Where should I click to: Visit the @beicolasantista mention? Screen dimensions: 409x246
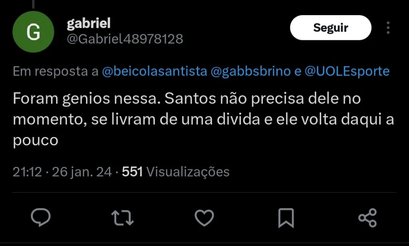[x=155, y=71]
